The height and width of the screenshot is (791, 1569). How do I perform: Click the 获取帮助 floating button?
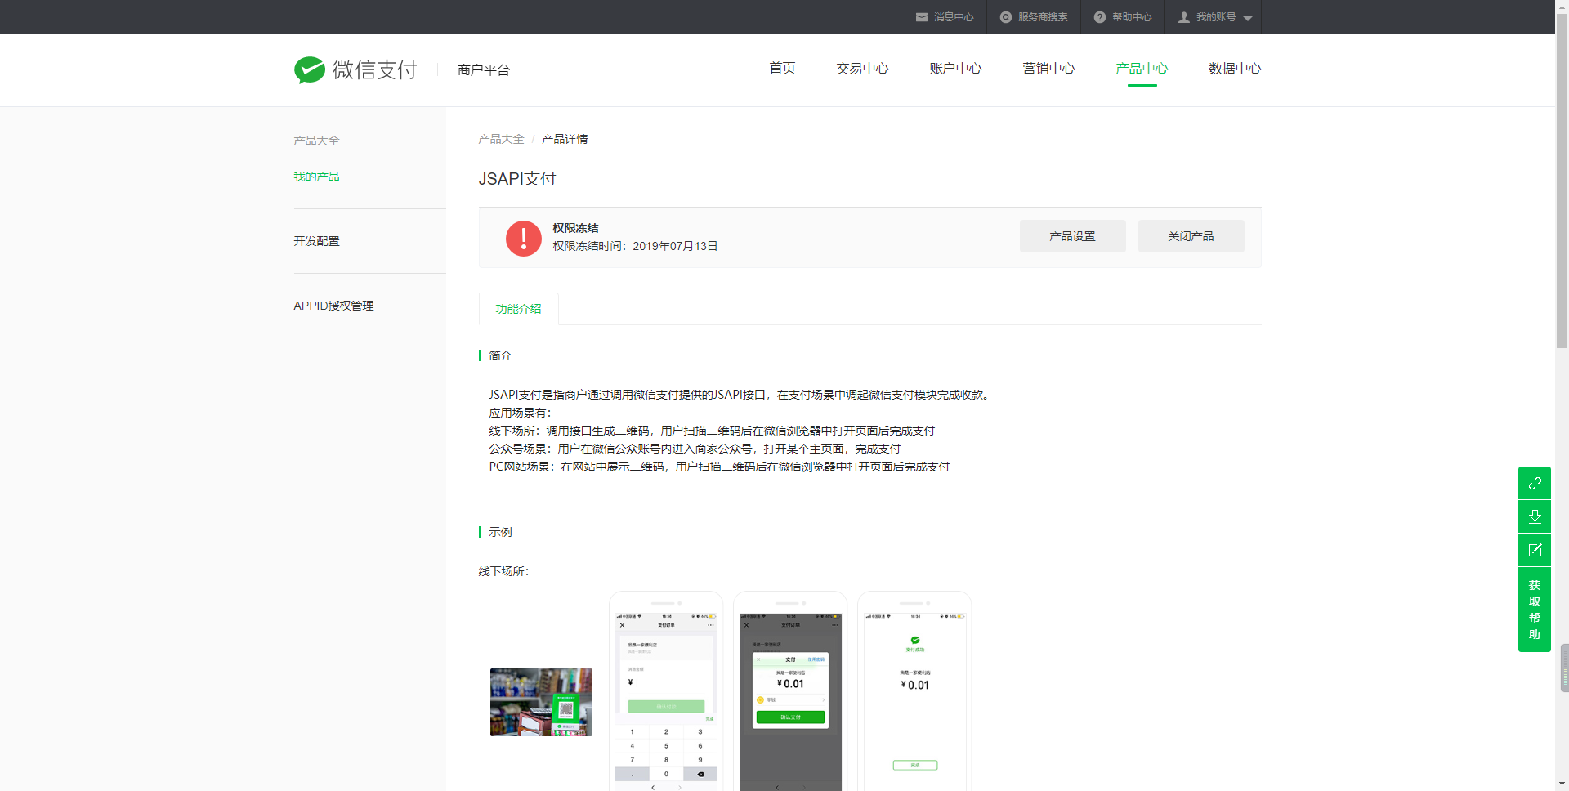pos(1535,610)
